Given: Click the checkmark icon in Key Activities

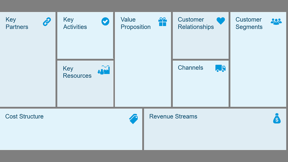Looking at the screenshot, I should point(105,22).
